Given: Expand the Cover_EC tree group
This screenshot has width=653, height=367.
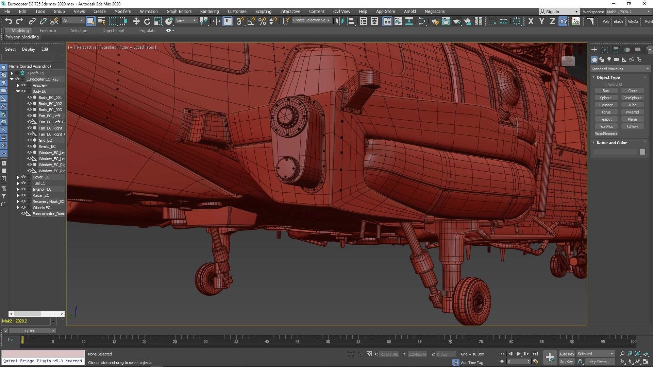Looking at the screenshot, I should point(18,177).
